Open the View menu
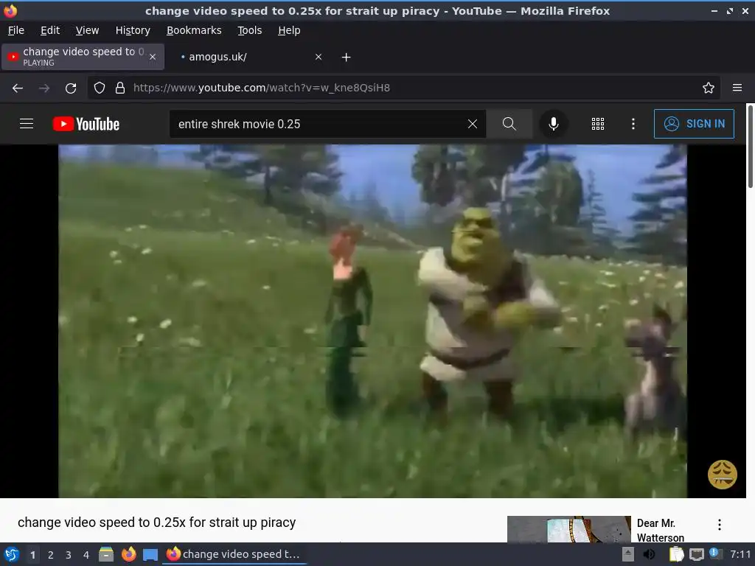 tap(87, 30)
